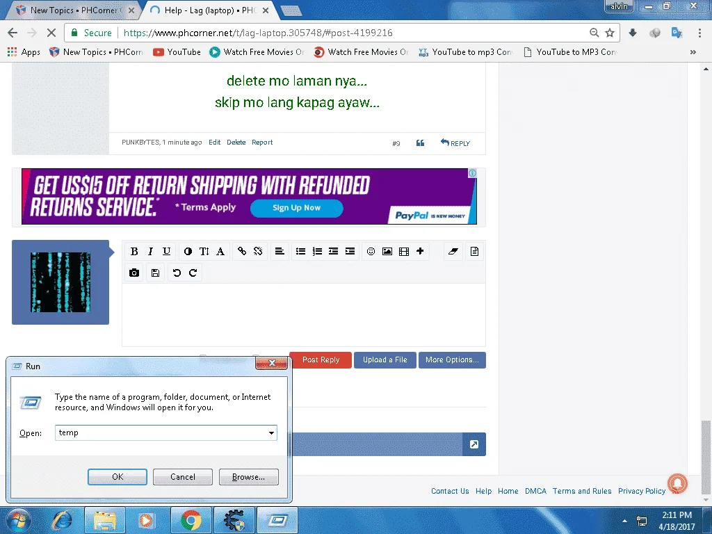Open the YouTube bookmark
The height and width of the screenshot is (534, 712).
177,52
